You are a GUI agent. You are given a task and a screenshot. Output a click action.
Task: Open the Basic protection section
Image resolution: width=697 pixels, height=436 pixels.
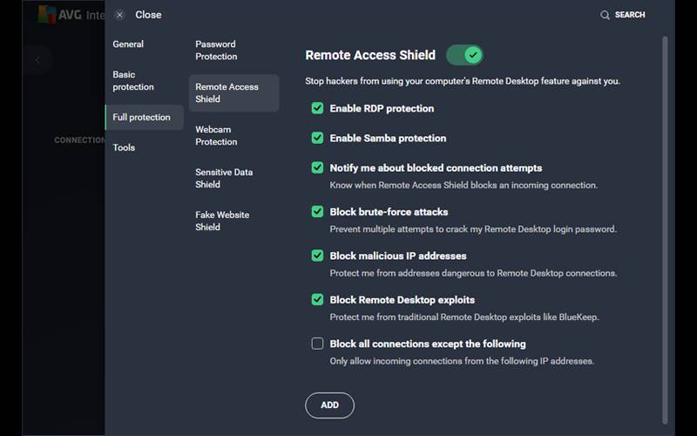tap(133, 81)
